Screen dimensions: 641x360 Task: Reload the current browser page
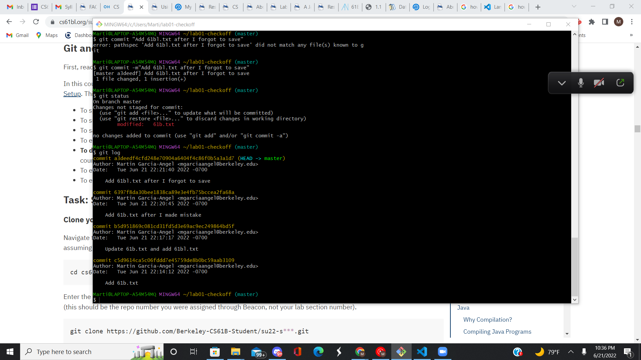tap(36, 22)
